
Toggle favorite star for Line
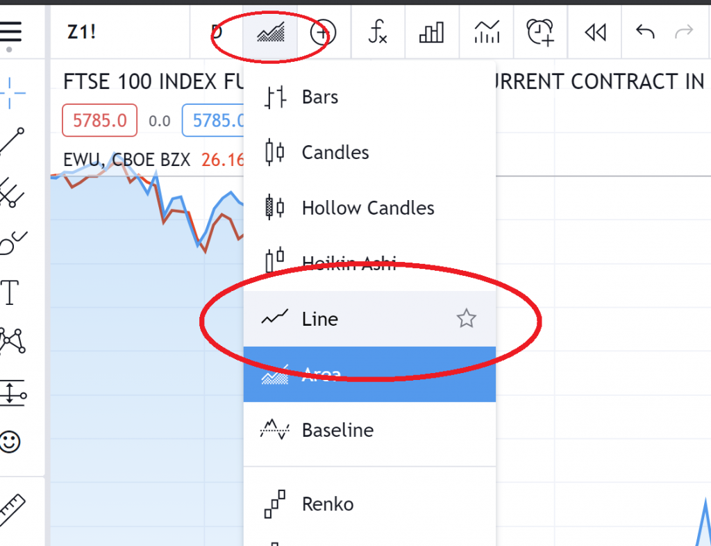click(466, 319)
